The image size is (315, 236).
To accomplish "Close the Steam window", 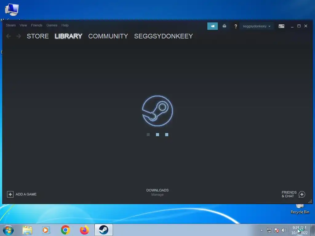I will 306,26.
